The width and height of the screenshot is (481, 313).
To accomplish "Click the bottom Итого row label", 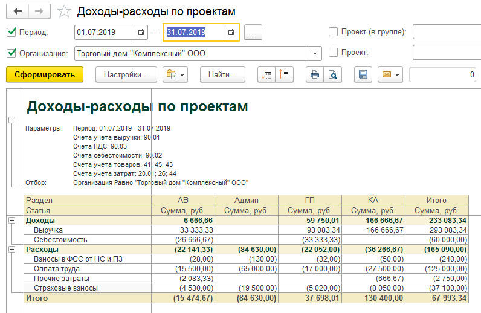I will [88, 298].
